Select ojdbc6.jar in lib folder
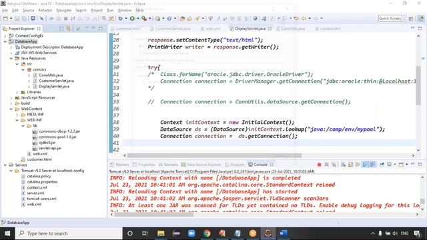Viewport: 427px width, 240px height. coord(47,142)
